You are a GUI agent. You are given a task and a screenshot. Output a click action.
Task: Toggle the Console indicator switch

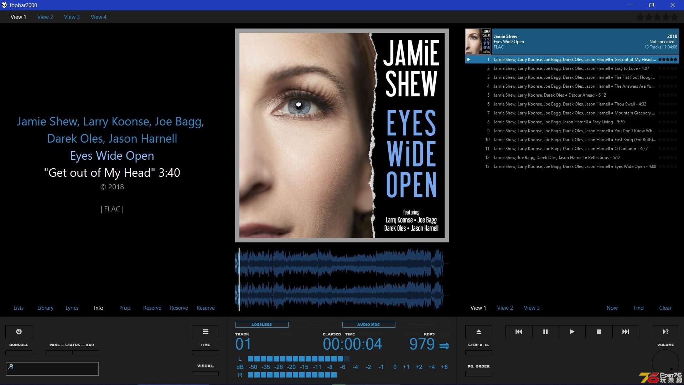pyautogui.click(x=19, y=353)
